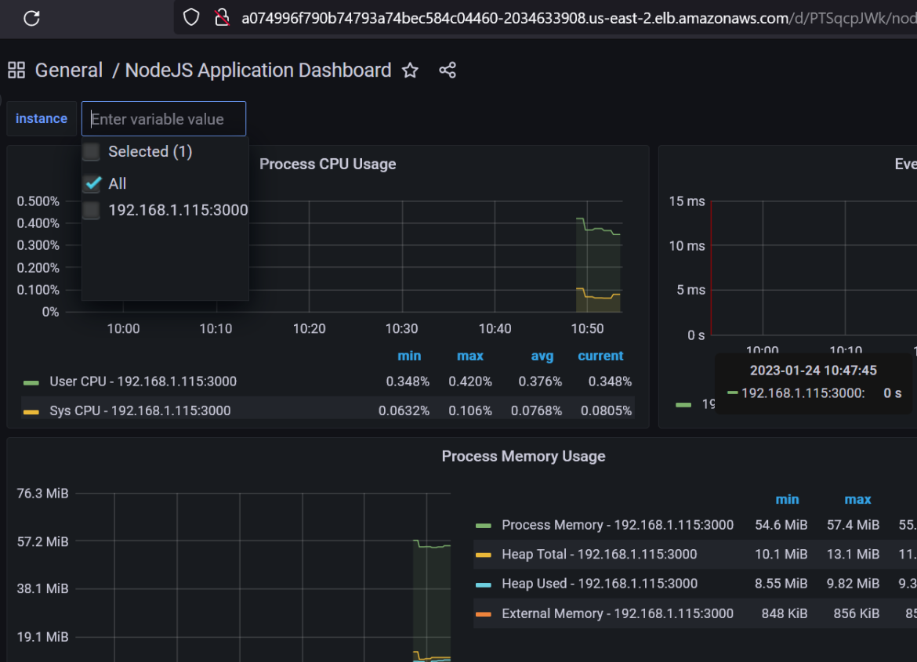Click the Selected (1) checkbox
This screenshot has width=917, height=662.
[91, 151]
